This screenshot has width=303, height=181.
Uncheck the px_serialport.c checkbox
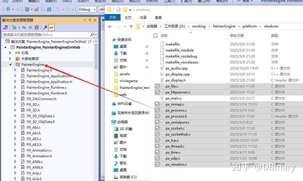click(157, 122)
